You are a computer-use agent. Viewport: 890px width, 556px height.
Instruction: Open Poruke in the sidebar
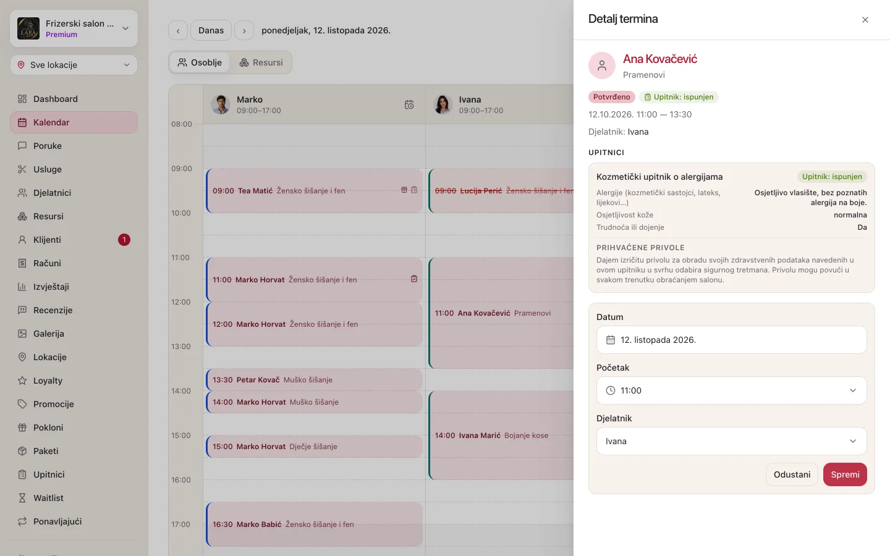(x=74, y=146)
